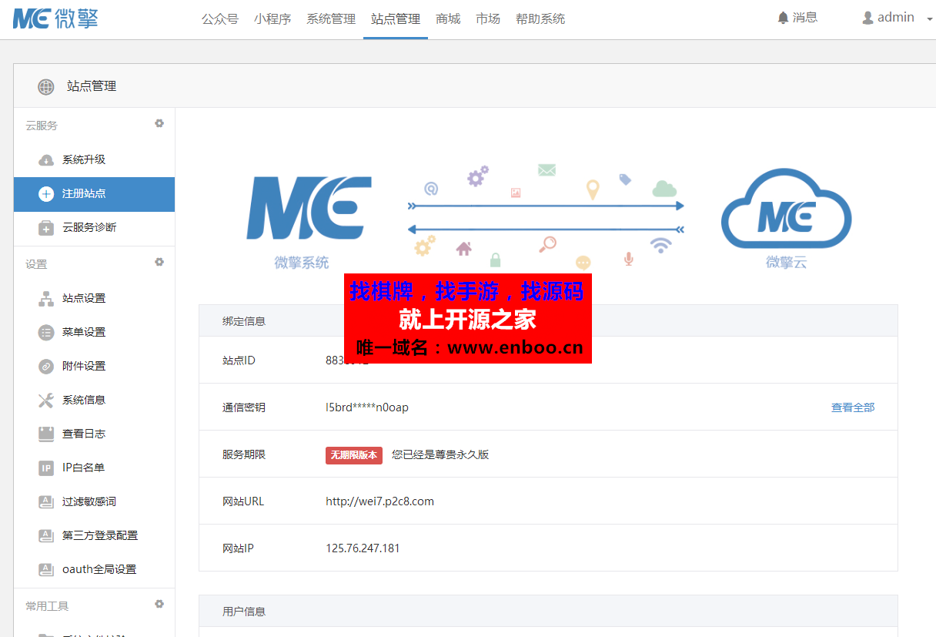The width and height of the screenshot is (936, 637).
Task: Click the text 您已经是尊贵永久版
Action: 440,454
